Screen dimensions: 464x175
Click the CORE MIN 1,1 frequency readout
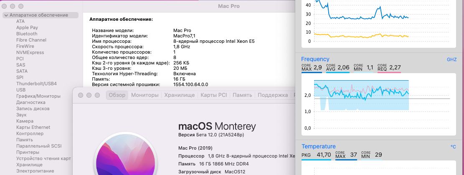coord(363,68)
